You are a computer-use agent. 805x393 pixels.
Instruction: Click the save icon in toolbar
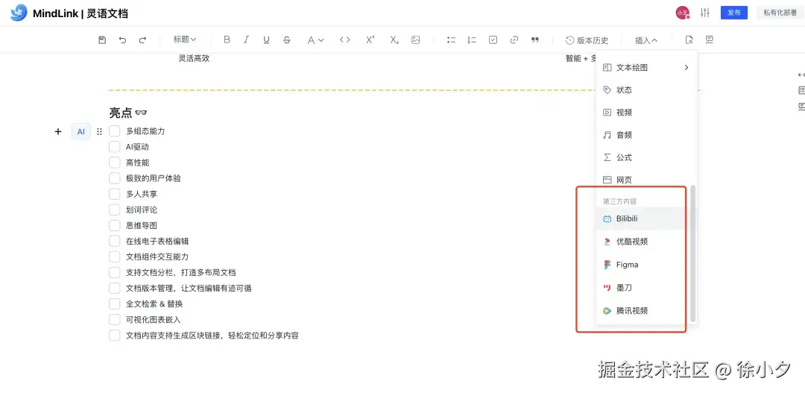click(x=102, y=40)
